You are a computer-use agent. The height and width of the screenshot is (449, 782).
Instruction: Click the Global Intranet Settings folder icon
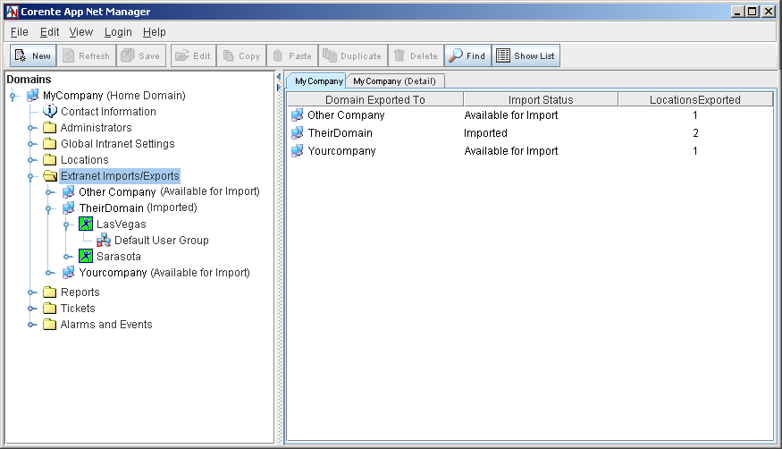coord(49,144)
